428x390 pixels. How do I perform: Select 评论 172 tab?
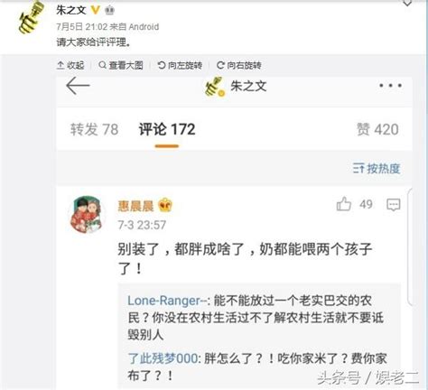(x=167, y=129)
